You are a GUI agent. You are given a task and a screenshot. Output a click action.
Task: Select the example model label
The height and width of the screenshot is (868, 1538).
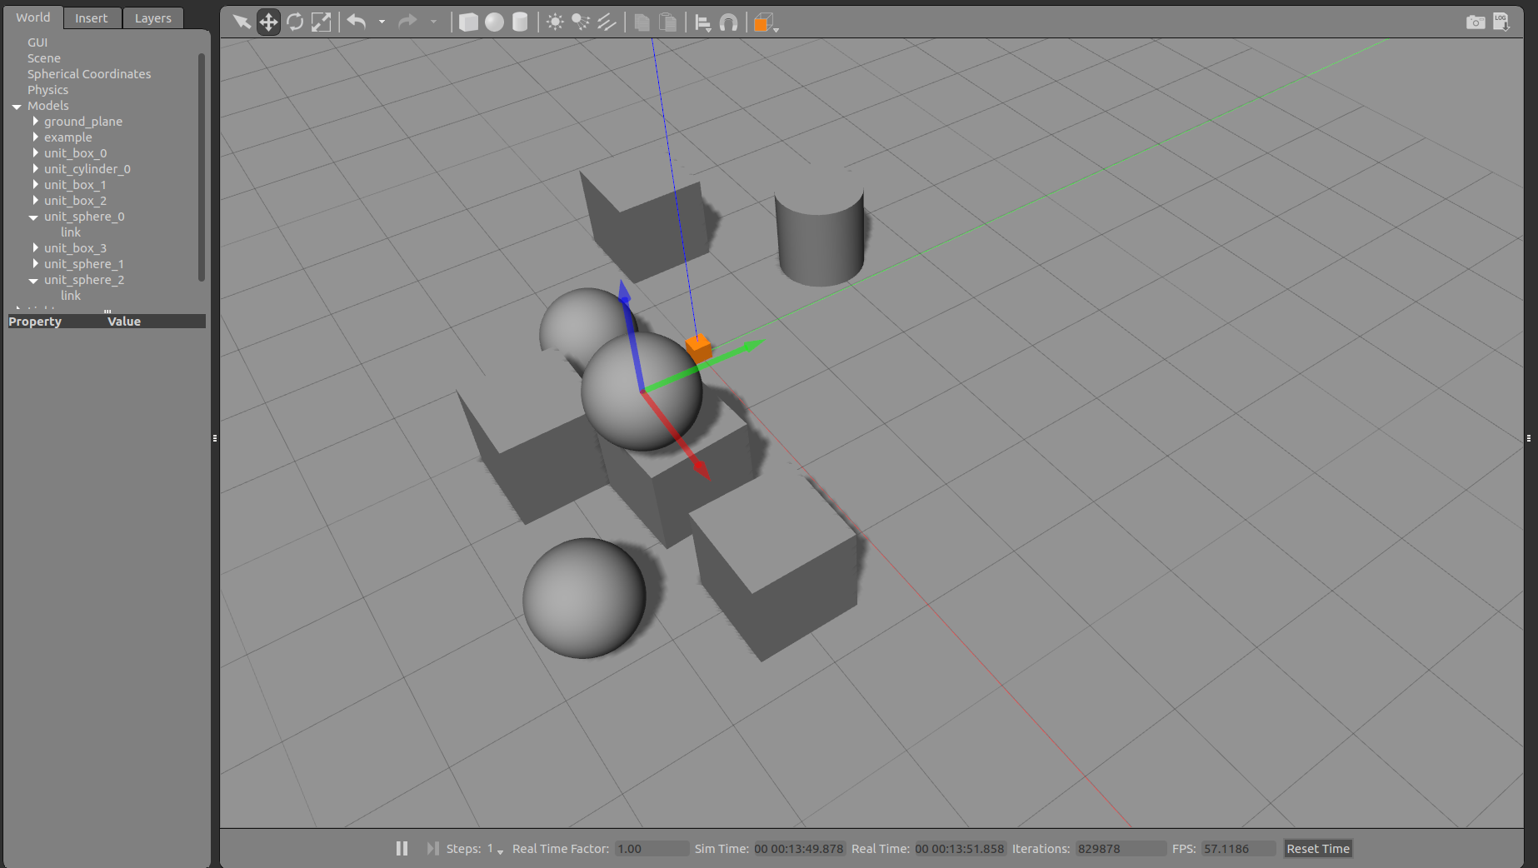[x=68, y=137]
